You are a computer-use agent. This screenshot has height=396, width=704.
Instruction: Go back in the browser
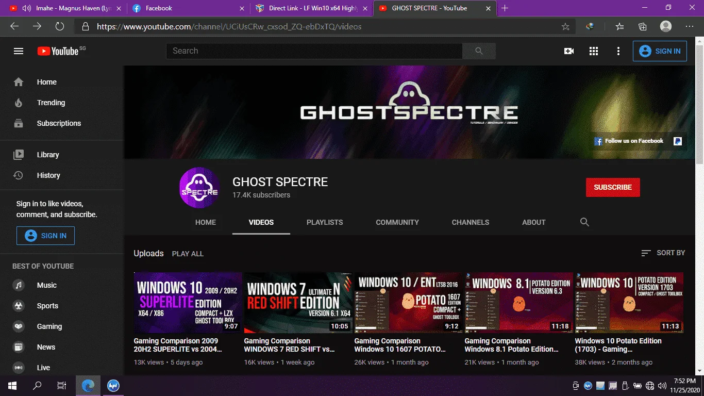14,26
